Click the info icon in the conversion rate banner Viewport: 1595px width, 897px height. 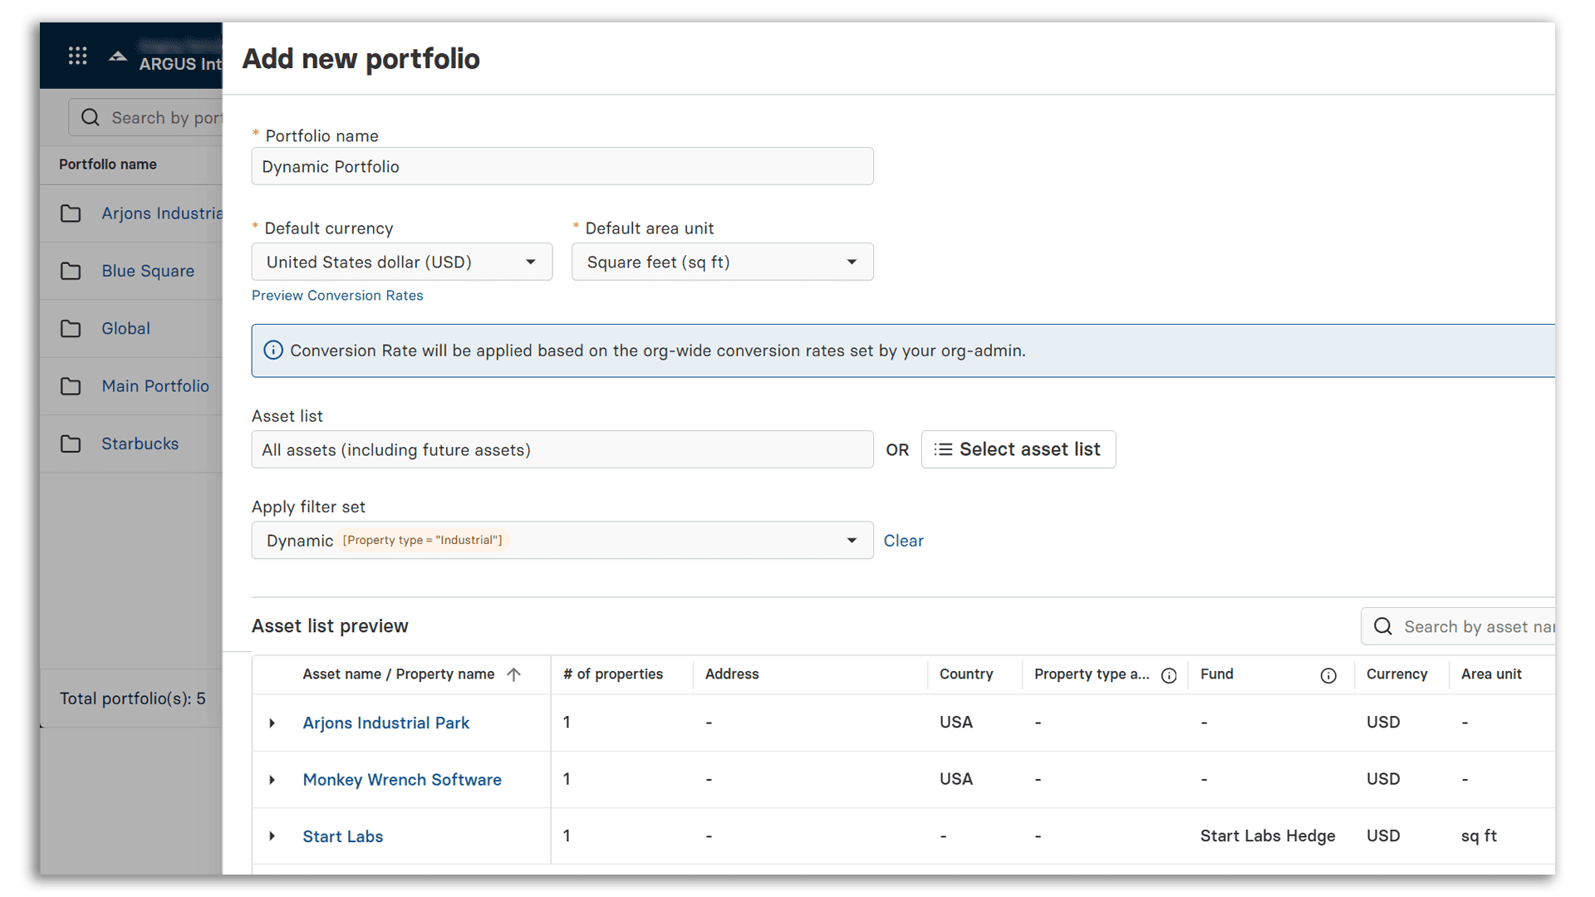click(x=273, y=350)
